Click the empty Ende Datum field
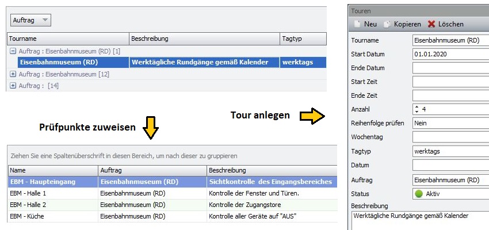Screen dimensions: 489x230 point(450,68)
